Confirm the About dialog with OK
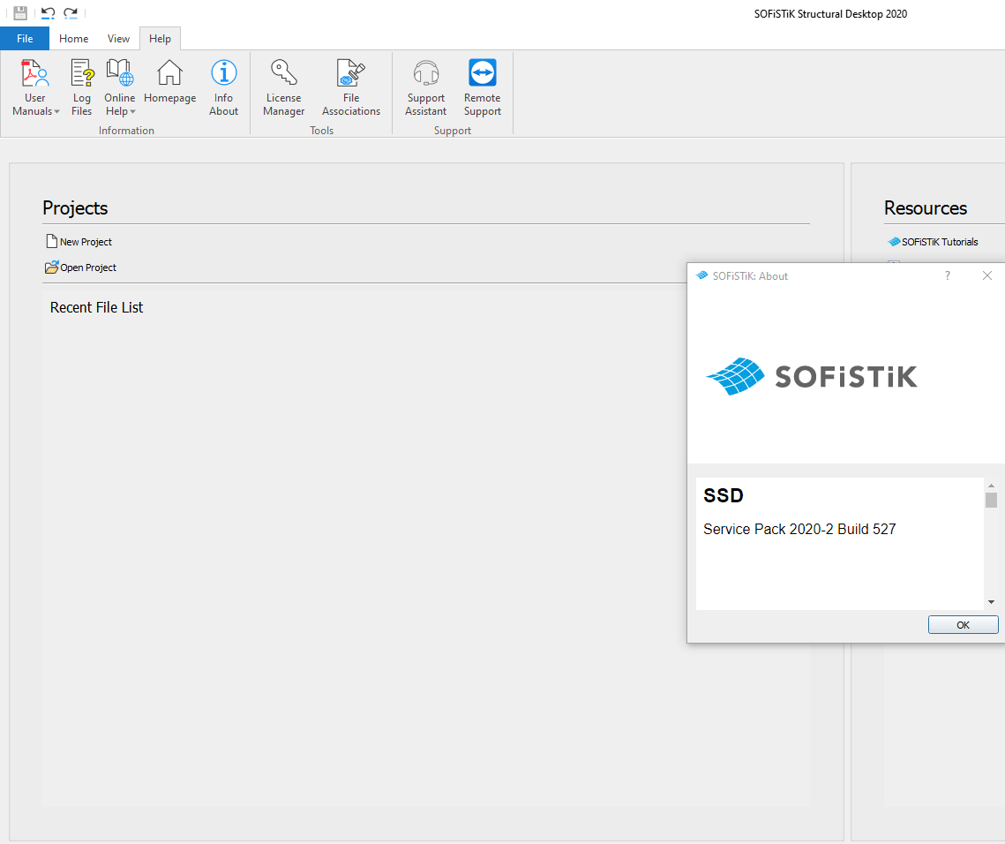 coord(963,624)
